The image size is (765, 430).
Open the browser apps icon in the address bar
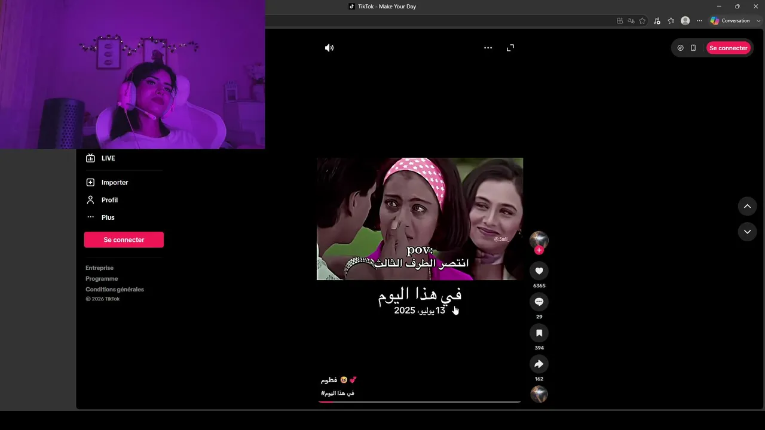coord(620,21)
